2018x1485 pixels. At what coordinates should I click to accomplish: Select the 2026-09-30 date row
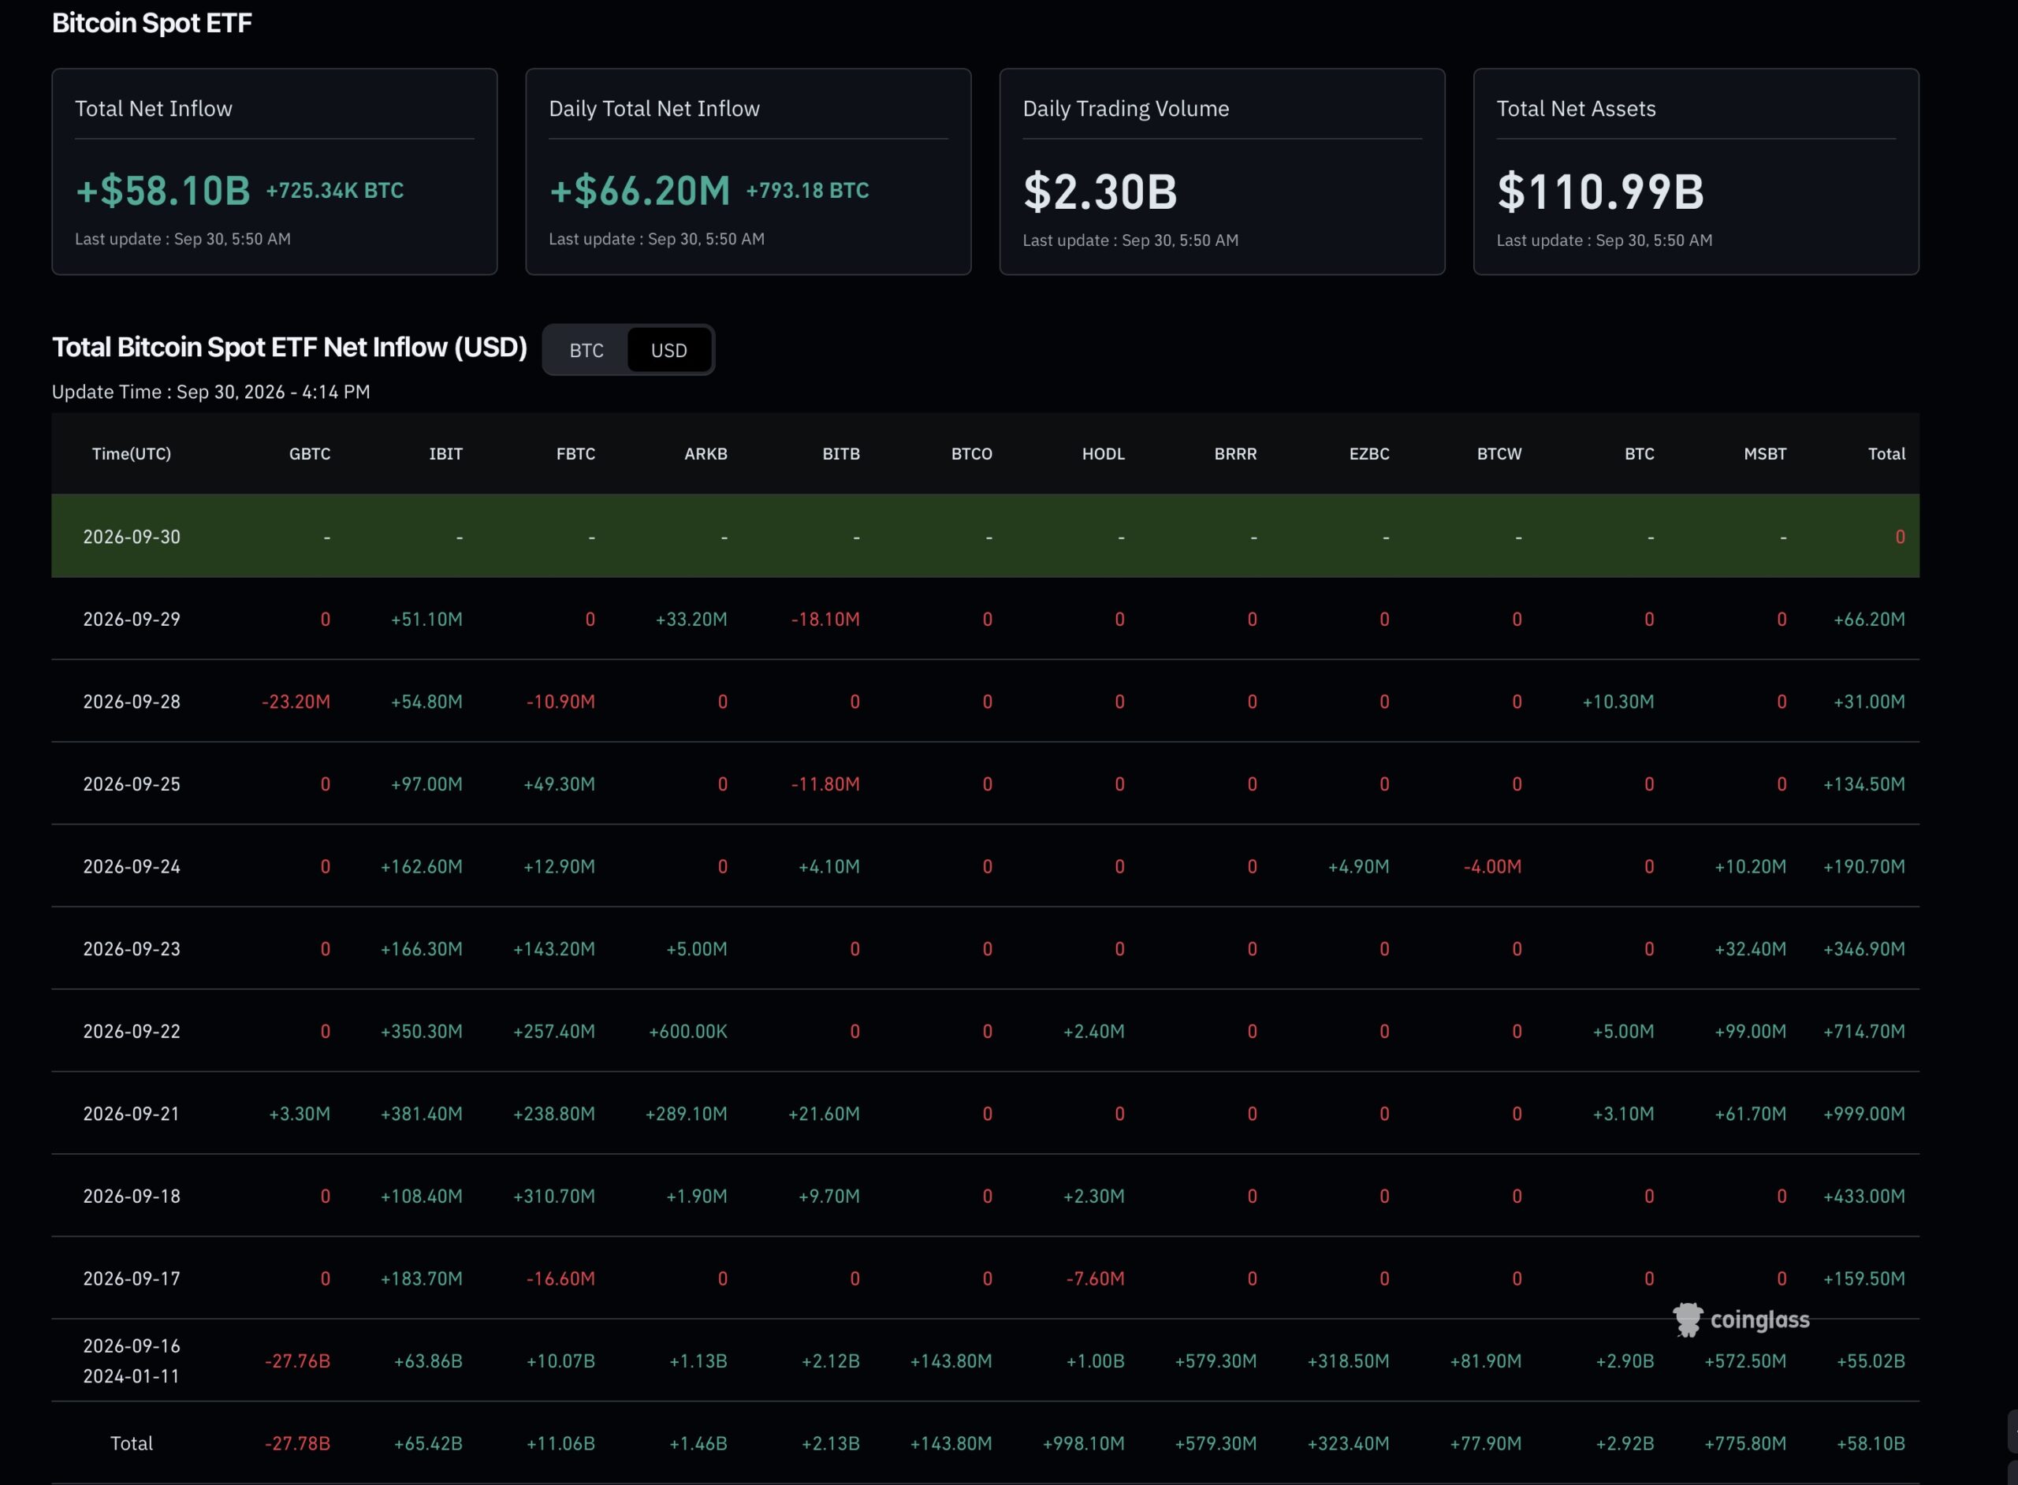click(x=985, y=537)
